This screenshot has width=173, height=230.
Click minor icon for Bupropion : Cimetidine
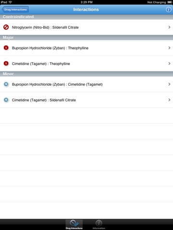tap(6, 84)
